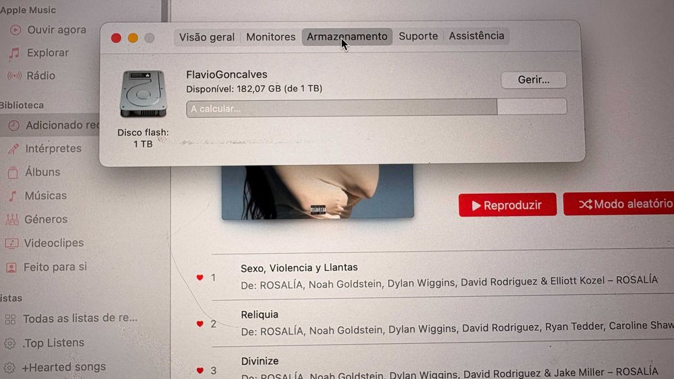Open the Intérpretes microphone icon
This screenshot has width=674, height=379.
point(13,149)
